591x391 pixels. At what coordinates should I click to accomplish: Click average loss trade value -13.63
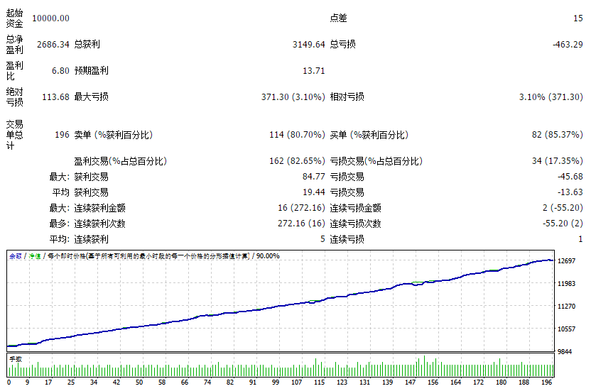[x=570, y=192]
